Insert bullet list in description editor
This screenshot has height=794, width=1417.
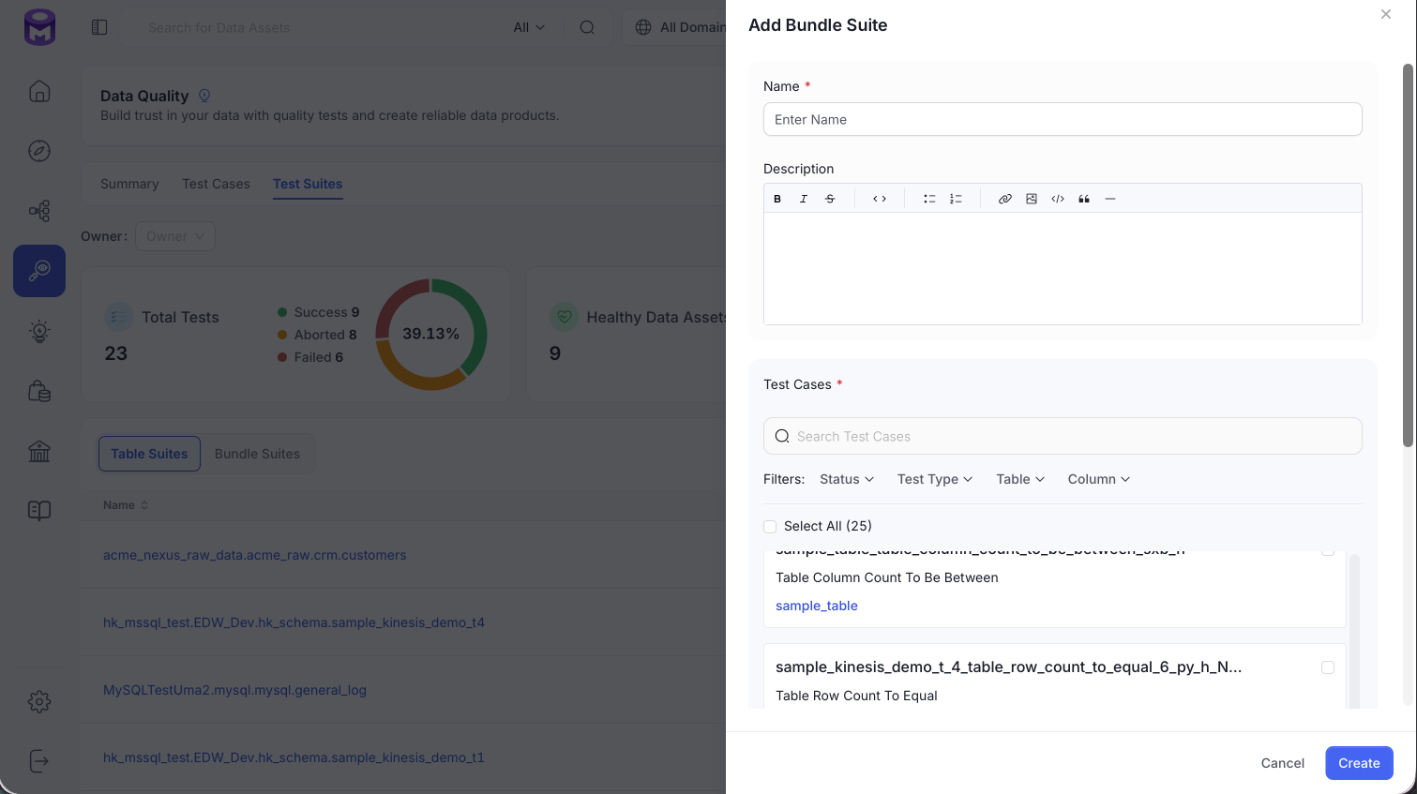tap(929, 199)
